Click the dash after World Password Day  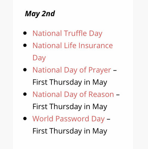(x=108, y=119)
